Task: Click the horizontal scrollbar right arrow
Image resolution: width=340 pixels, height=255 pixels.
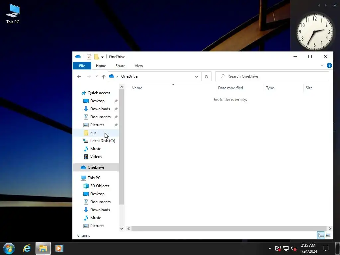Action: click(x=330, y=228)
